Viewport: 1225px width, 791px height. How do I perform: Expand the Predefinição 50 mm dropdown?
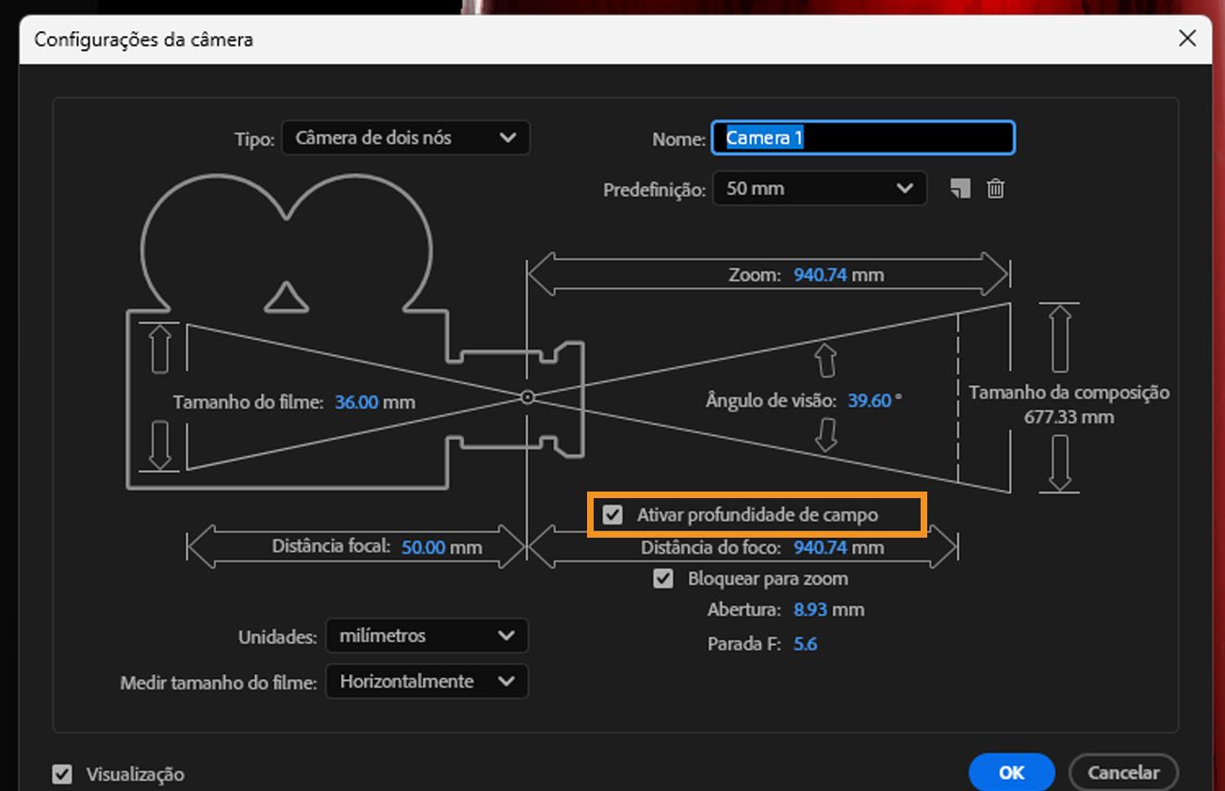tap(819, 188)
